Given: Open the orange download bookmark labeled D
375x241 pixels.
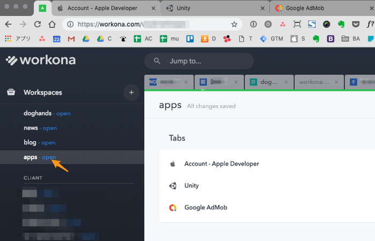Looking at the screenshot, I should click(x=208, y=38).
